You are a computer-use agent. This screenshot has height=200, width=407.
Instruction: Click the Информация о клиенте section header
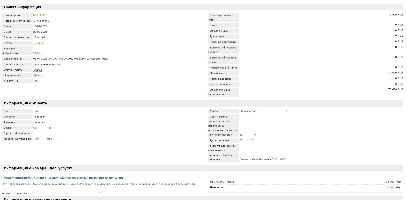click(x=25, y=103)
